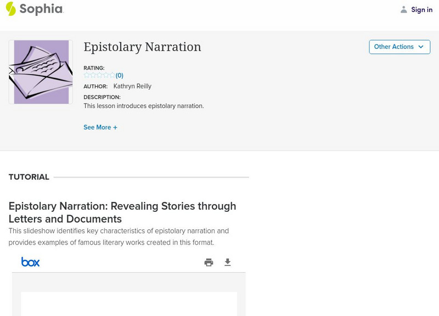Open the Other Actions dropdown
439x316 pixels.
[x=399, y=47]
